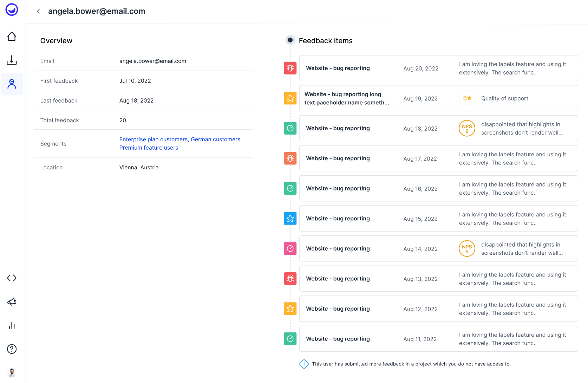Open the Enterprise plan customers segment

(x=153, y=139)
